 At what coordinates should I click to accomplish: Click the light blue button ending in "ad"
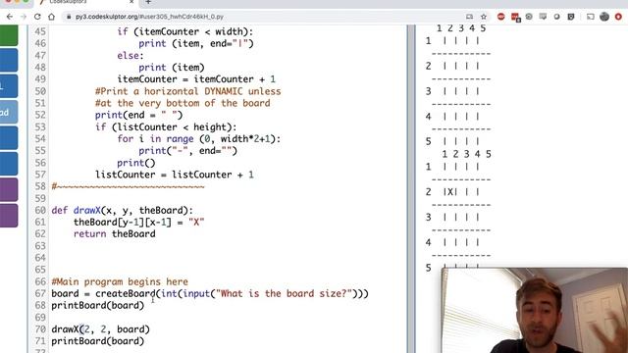point(9,113)
